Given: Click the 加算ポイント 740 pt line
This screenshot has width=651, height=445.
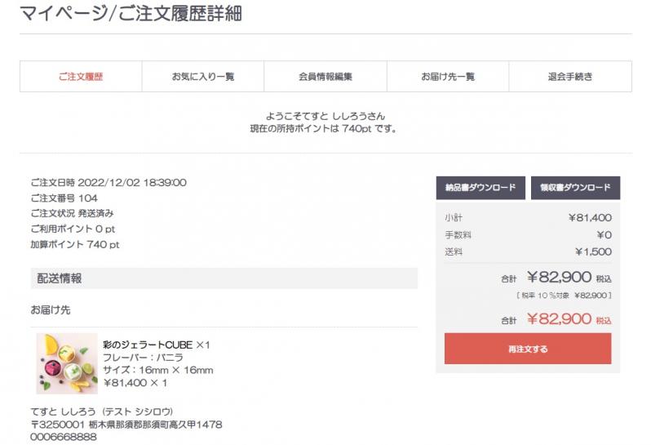Looking at the screenshot, I should coord(75,245).
